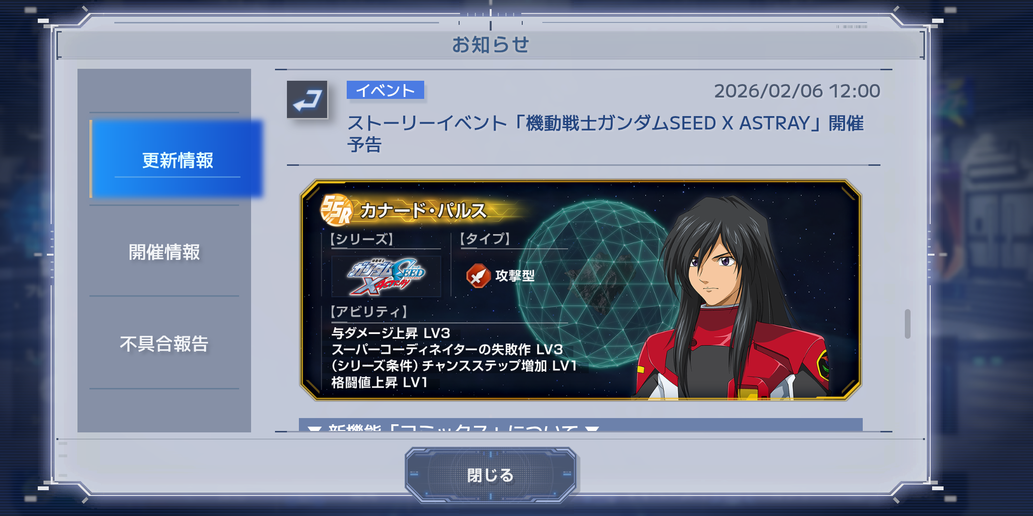
Task: Select the イベント category tag
Action: (x=385, y=90)
